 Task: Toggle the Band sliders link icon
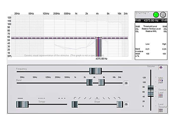126,83
